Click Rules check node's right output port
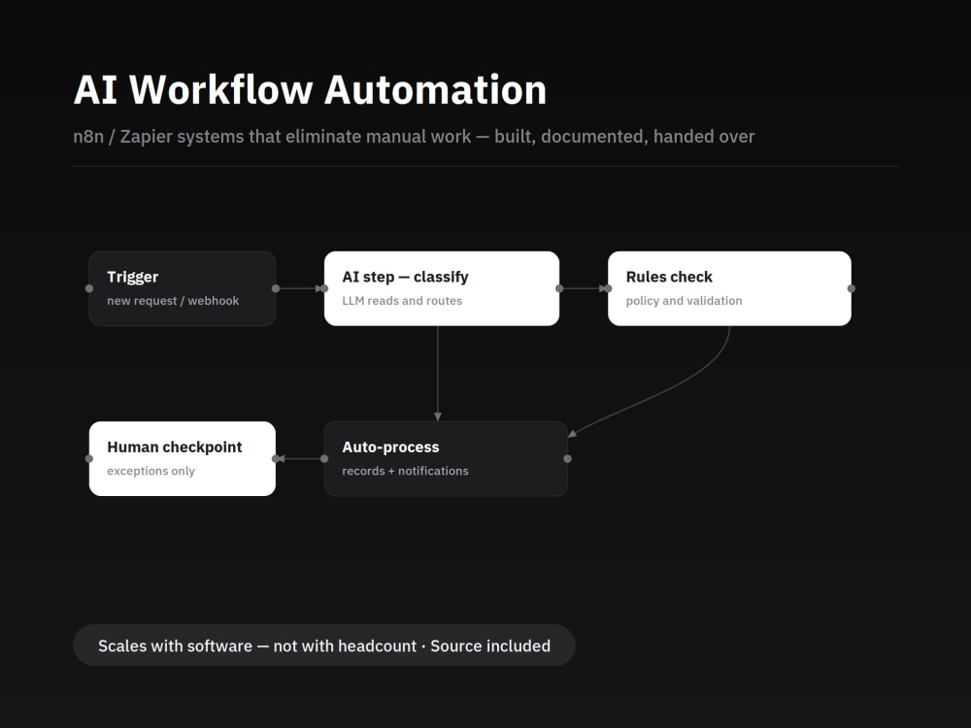Viewport: 971px width, 728px height. point(852,288)
